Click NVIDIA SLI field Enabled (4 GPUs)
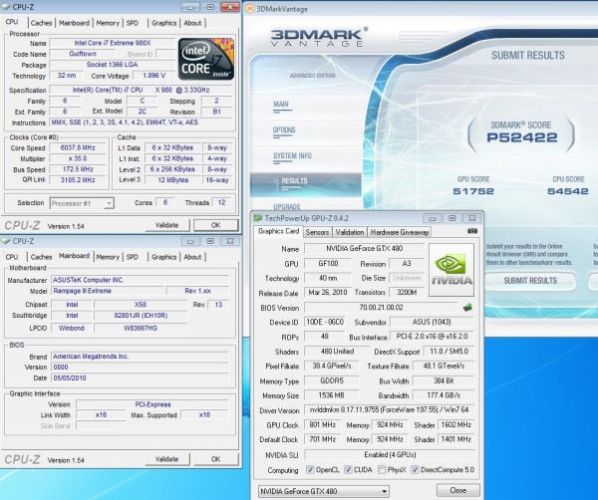This screenshot has height=500, width=598. [389, 454]
